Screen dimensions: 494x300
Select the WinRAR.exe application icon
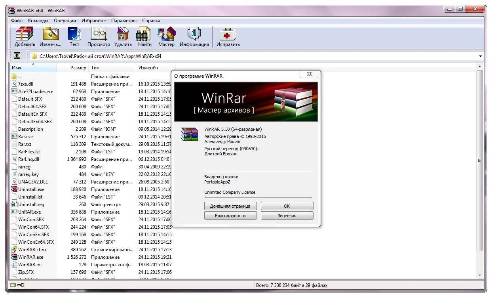[x=15, y=257]
